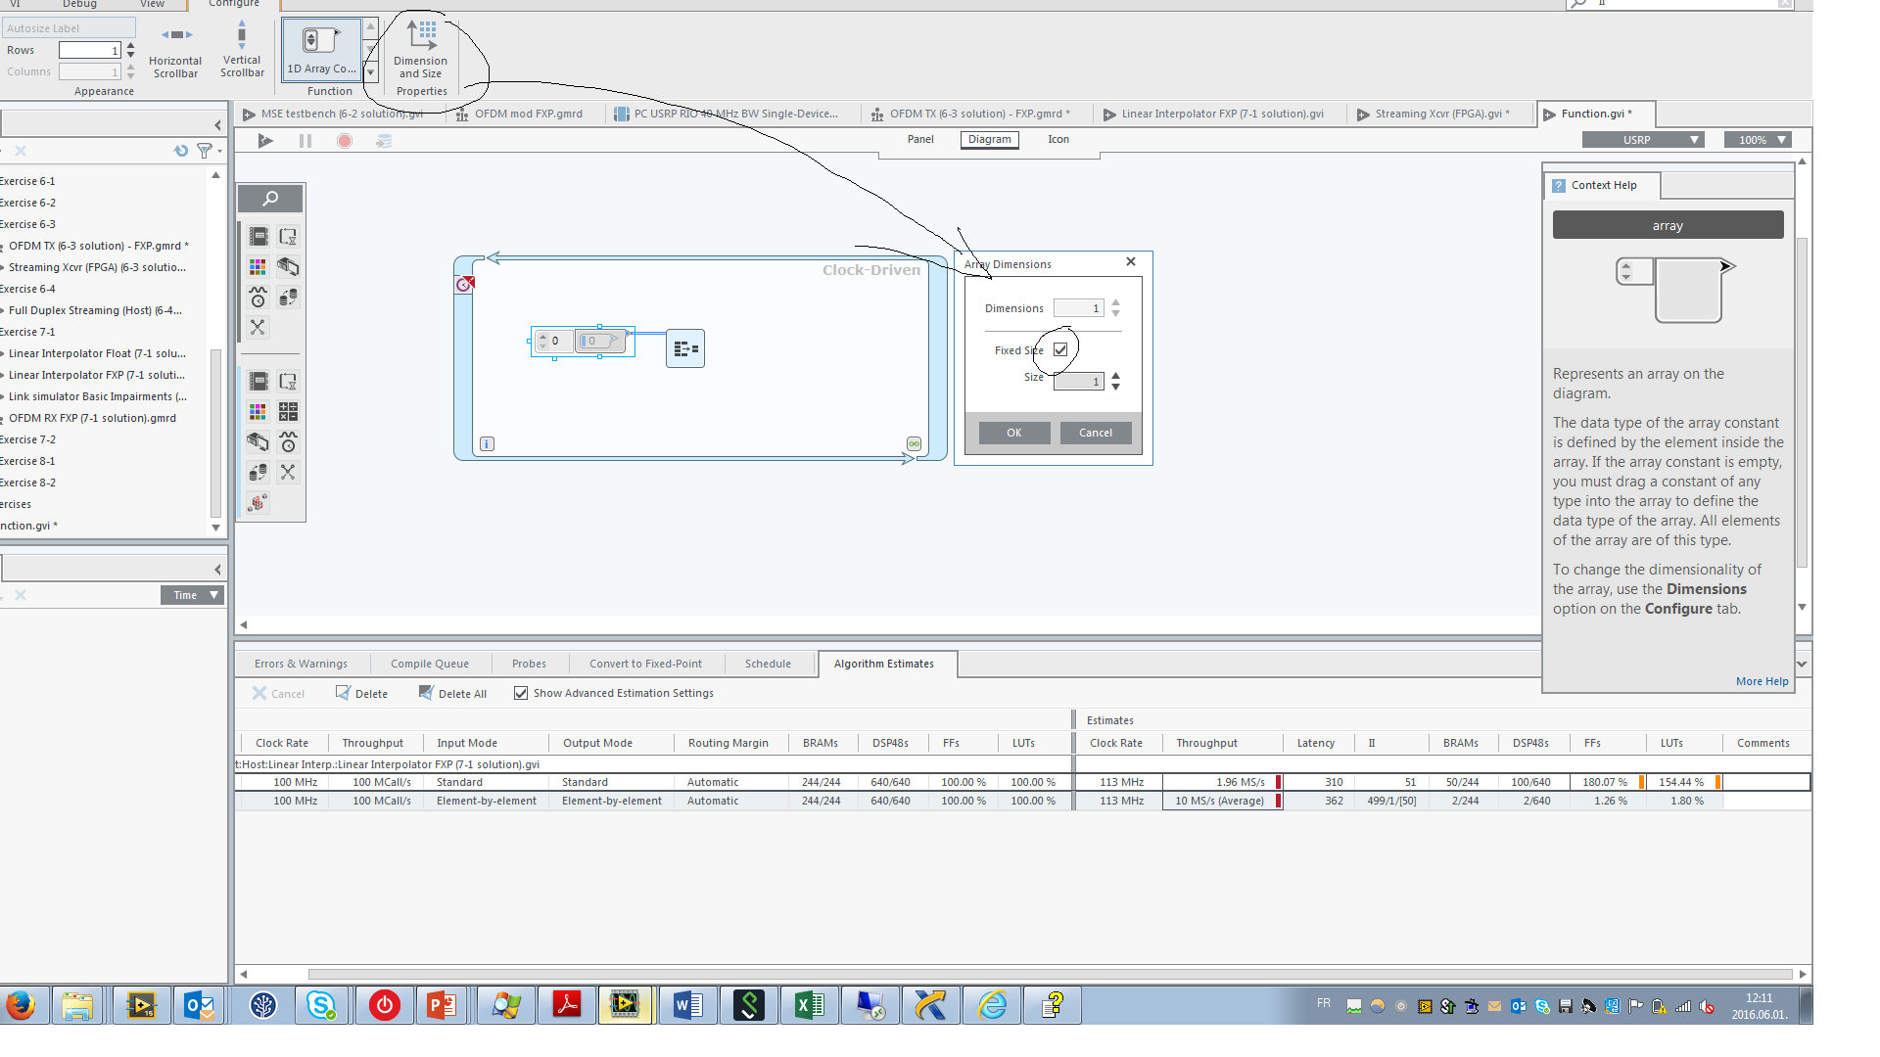Click Cancel in Array Dimensions dialog

(x=1096, y=433)
